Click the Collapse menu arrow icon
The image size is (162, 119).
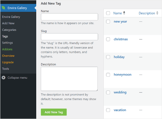click(x=4, y=78)
